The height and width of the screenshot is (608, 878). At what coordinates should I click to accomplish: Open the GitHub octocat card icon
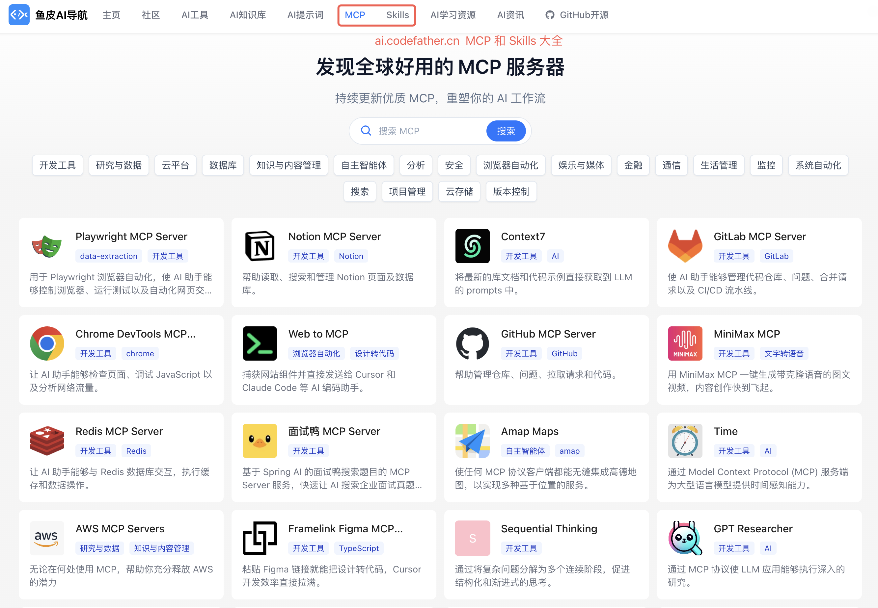pos(472,343)
